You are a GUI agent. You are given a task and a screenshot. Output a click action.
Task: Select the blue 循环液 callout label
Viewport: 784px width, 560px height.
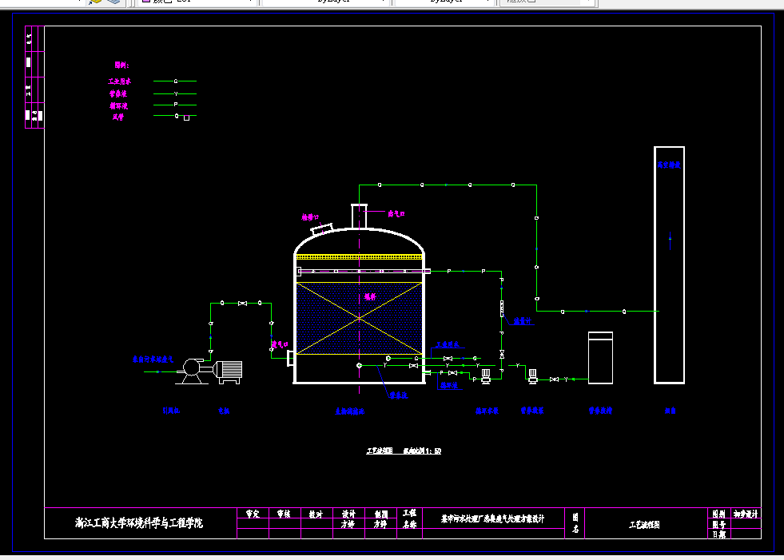click(x=448, y=386)
